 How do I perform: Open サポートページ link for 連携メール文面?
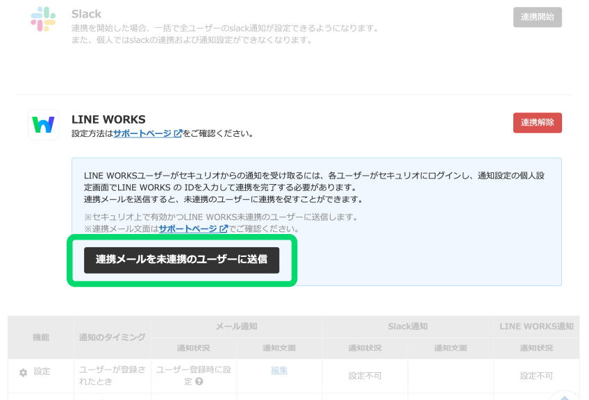(x=188, y=228)
